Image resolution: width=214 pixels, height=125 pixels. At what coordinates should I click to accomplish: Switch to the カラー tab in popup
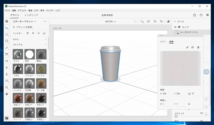(163, 41)
